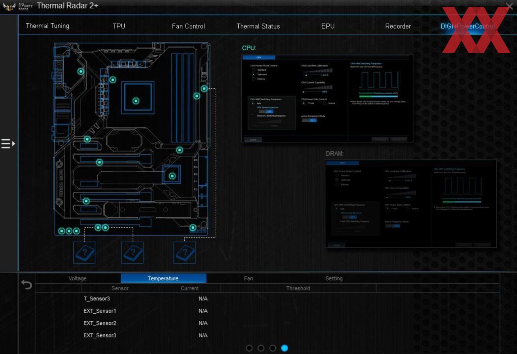Viewport: 517px width, 354px height.
Task: Select sensor dot at board's bottom-right corner
Action: (x=193, y=228)
